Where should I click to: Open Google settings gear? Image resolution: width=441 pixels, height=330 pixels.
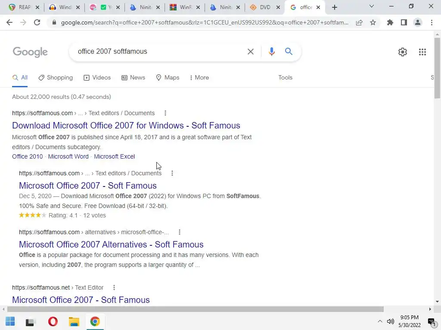[403, 52]
